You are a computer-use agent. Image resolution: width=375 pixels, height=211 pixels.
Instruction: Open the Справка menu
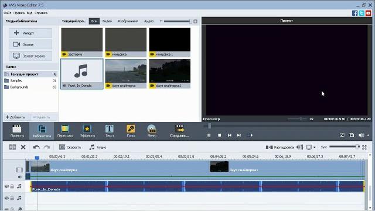(x=41, y=13)
